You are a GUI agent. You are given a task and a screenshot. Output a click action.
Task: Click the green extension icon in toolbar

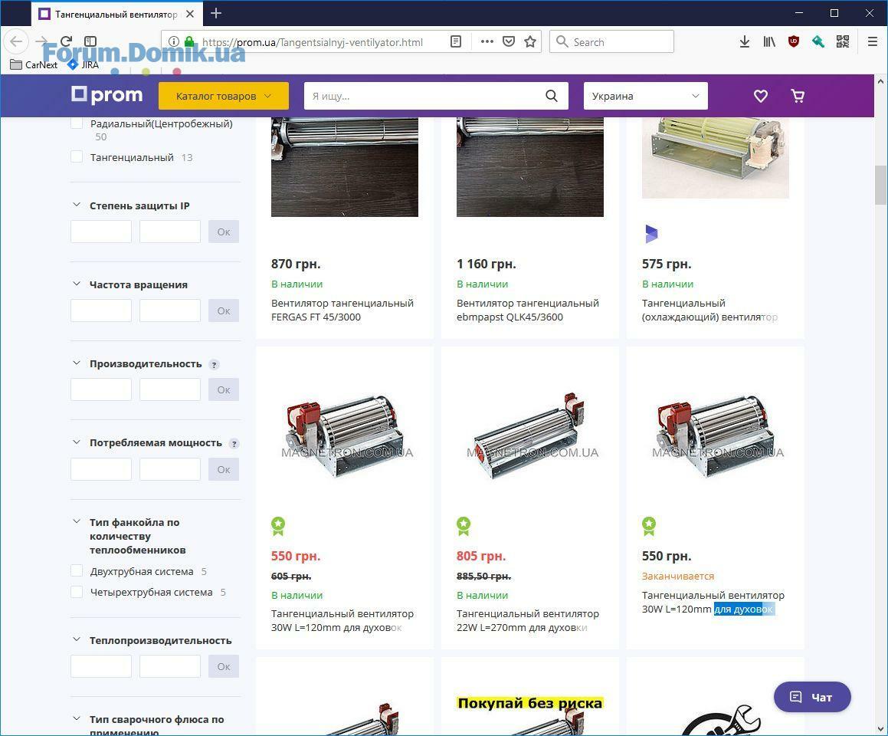818,41
